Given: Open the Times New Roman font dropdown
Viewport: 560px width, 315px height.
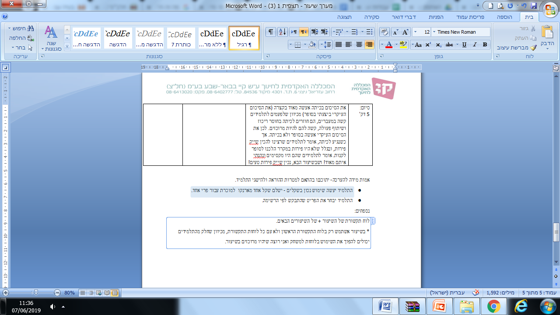Looking at the screenshot, I should pos(462,32).
